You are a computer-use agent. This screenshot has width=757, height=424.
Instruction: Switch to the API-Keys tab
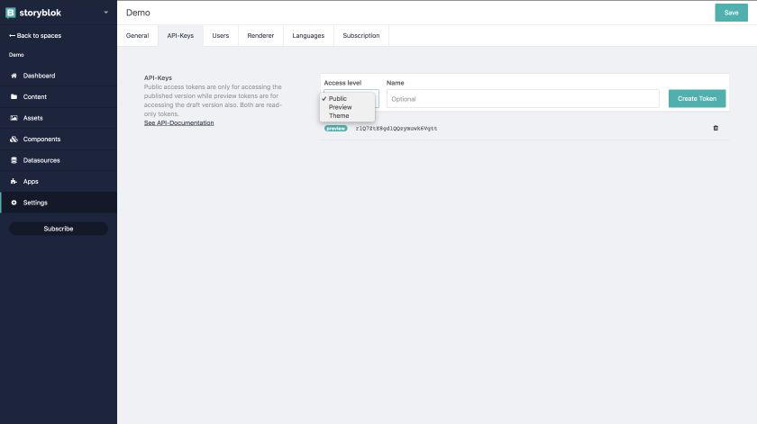[180, 36]
